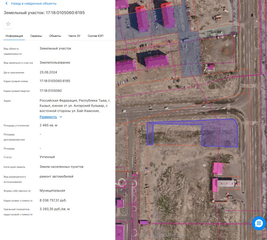Click the Кадастровый квартал value 17:18:0105060

coord(51,91)
